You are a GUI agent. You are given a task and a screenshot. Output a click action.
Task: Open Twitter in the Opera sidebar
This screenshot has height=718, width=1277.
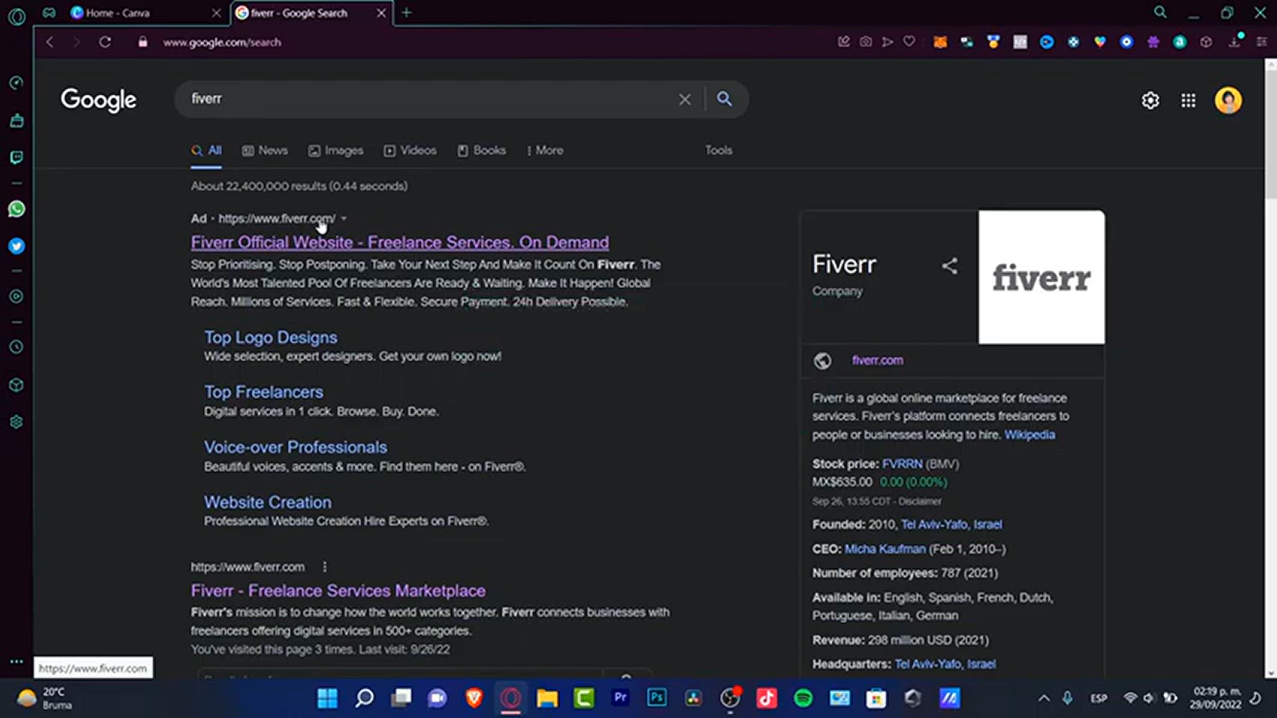point(17,246)
